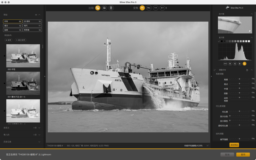Collapse the 放大镜 loupe panel
256x160 pixels.
pos(252,14)
